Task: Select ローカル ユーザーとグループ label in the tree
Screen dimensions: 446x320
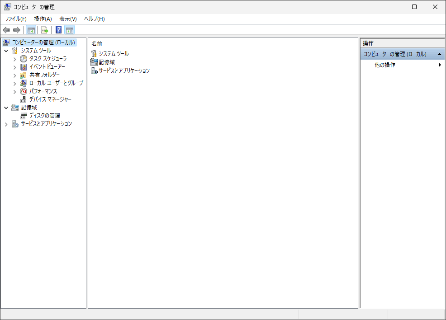Action: [57, 83]
